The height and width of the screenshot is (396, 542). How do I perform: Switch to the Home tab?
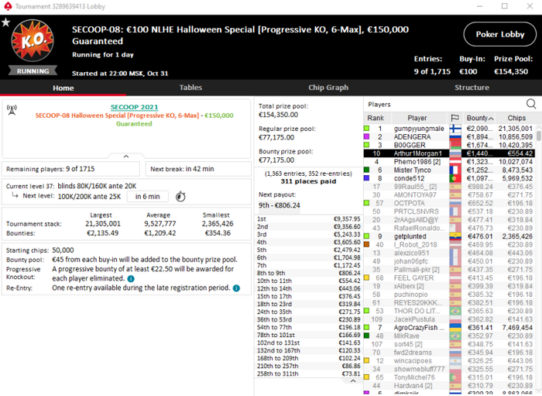(63, 88)
